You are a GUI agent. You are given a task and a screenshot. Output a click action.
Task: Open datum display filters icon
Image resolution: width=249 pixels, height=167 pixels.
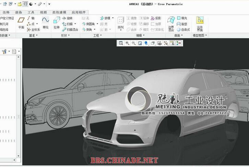pyautogui.click(x=166, y=43)
